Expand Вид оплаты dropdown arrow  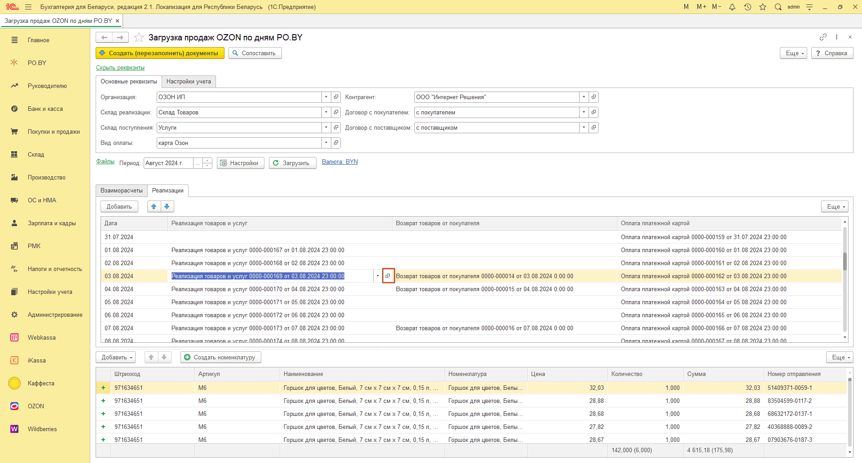(326, 143)
